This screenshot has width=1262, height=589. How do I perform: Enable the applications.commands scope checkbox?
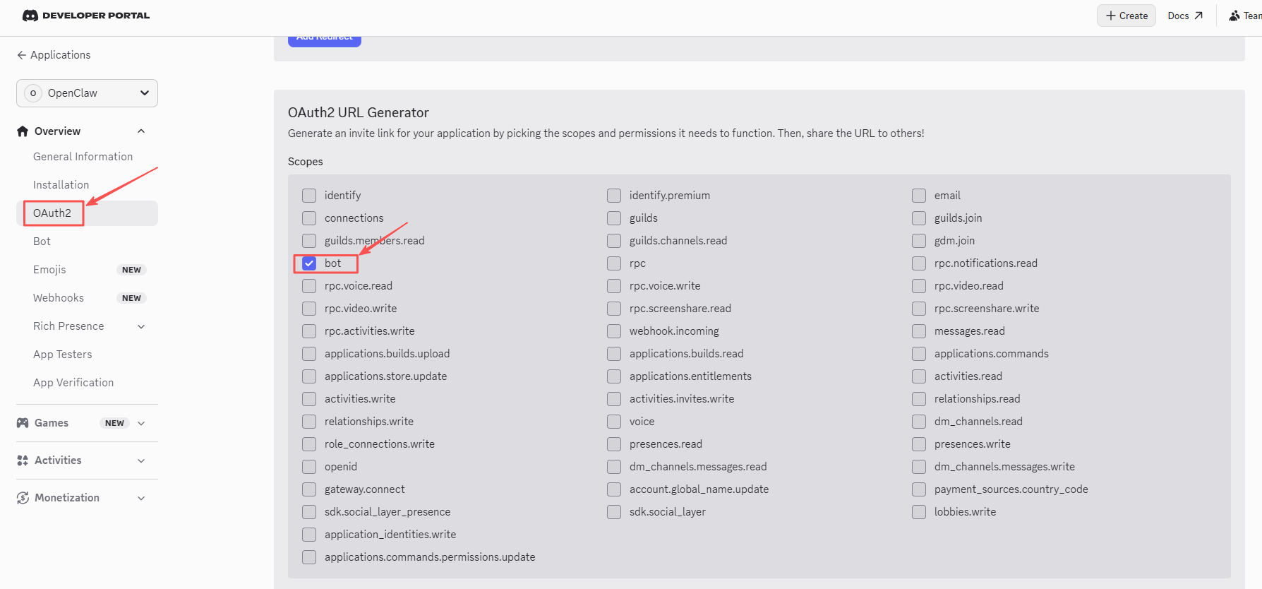(919, 354)
